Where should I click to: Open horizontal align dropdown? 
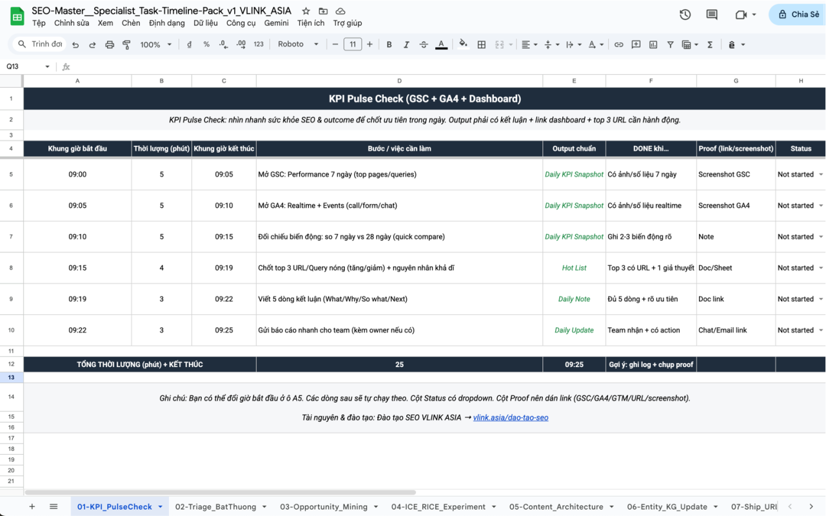[529, 45]
